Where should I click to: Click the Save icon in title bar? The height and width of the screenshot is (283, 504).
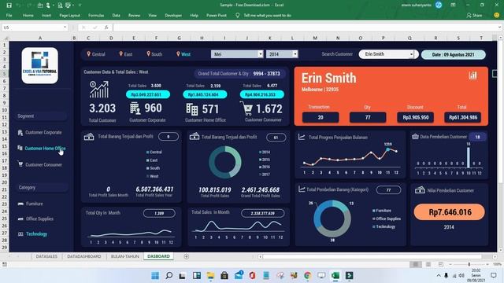(x=9, y=6)
